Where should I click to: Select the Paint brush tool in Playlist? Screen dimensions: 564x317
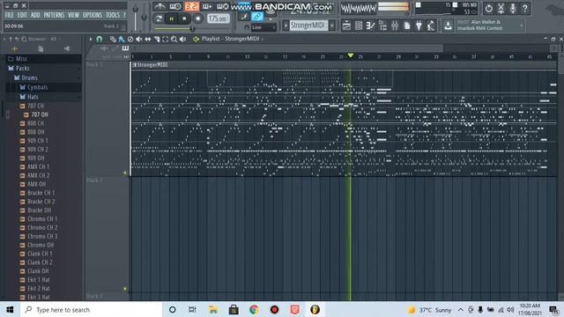122,39
